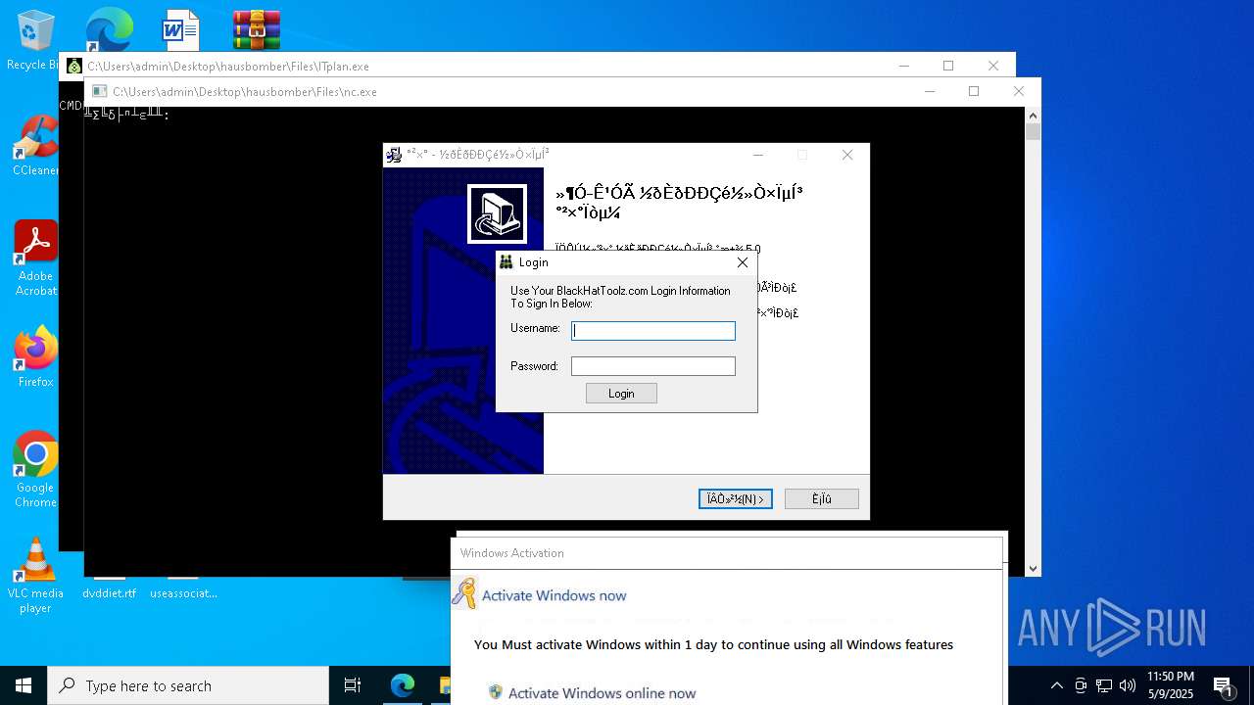Click the Password field in the Login dialog
1254x705 pixels.
click(653, 366)
